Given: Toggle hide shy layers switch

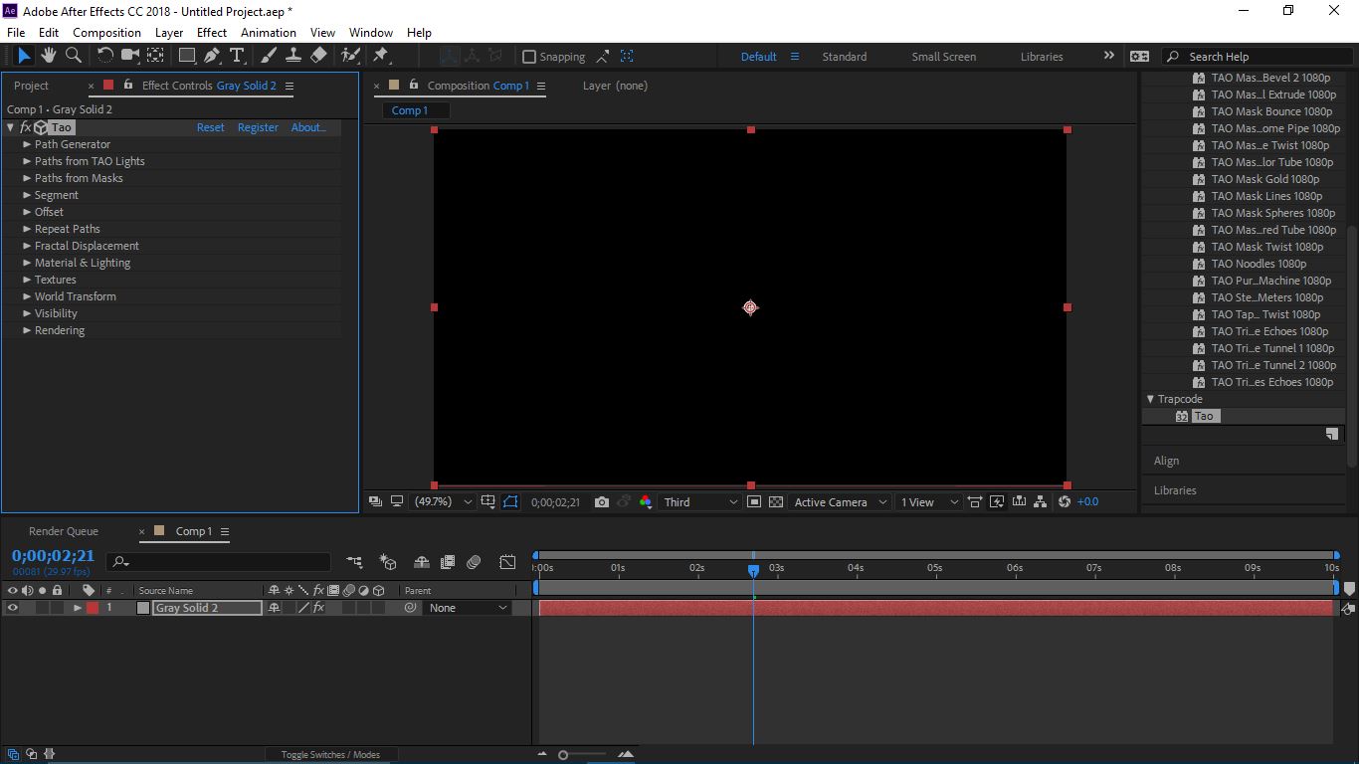Looking at the screenshot, I should (421, 562).
